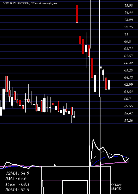
Task: Click the 59.55 price axis label
Action: [x=129, y=106]
